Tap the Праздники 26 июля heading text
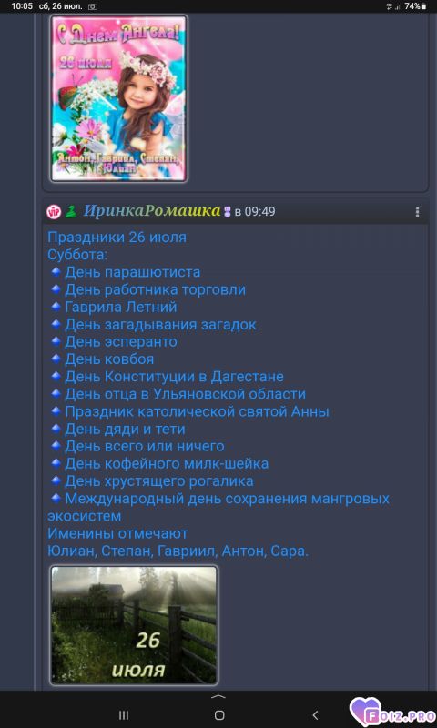This screenshot has width=437, height=728. [x=117, y=238]
